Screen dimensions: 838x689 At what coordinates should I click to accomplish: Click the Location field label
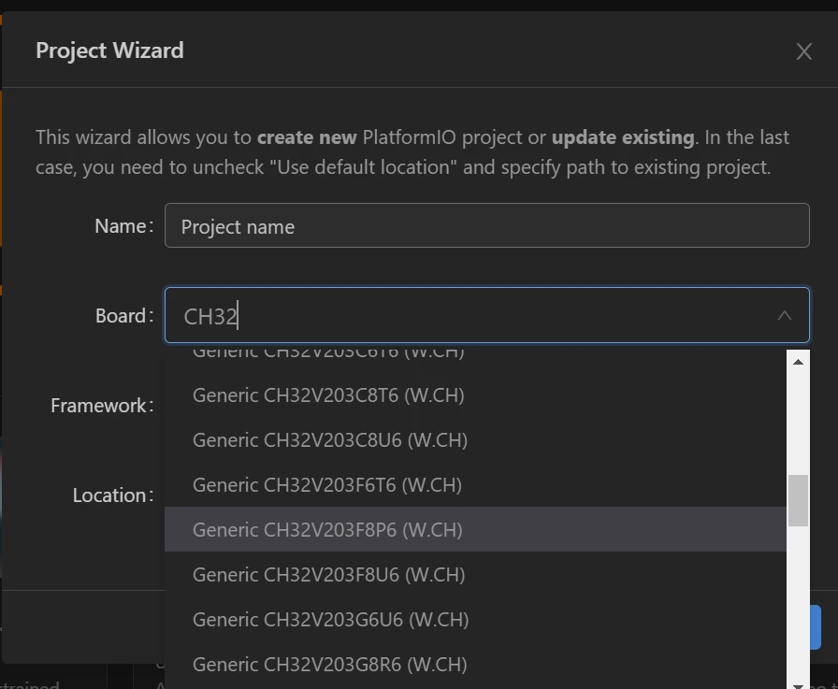point(112,495)
